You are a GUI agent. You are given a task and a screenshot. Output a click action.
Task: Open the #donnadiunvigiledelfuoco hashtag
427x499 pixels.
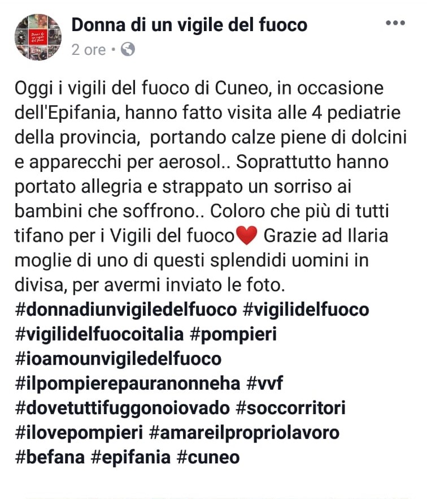(126, 310)
